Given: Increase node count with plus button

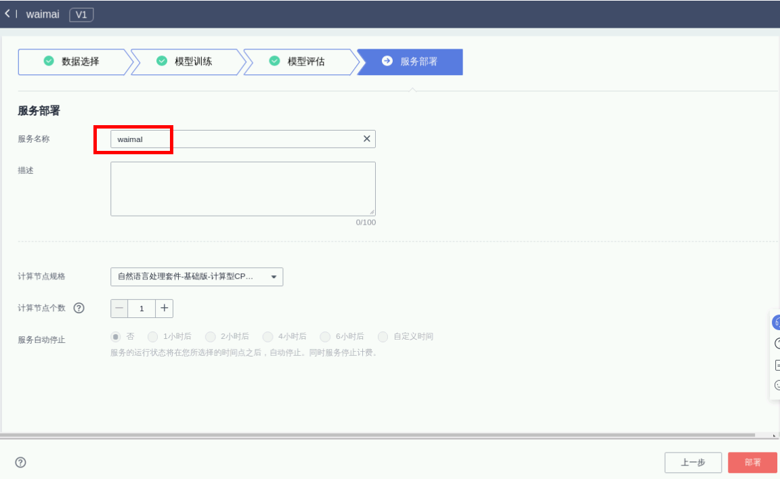Looking at the screenshot, I should click(x=165, y=309).
